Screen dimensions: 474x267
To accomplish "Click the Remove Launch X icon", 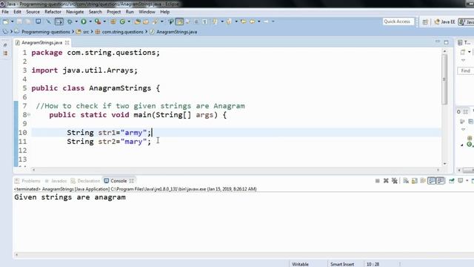I will pyautogui.click(x=386, y=181).
